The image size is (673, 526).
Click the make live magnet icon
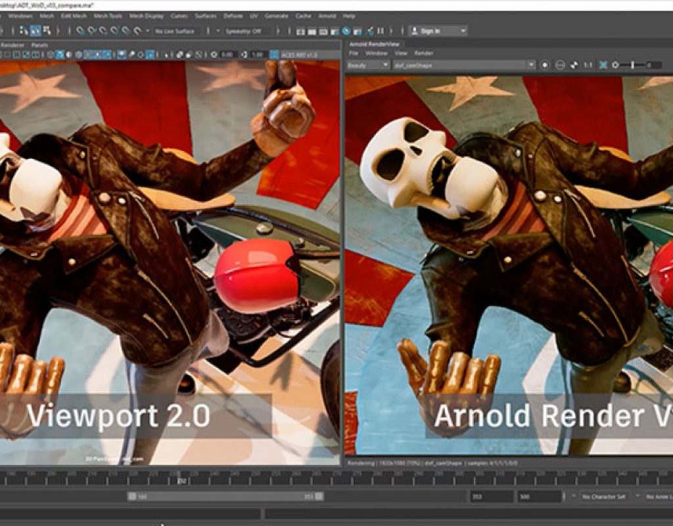(137, 31)
